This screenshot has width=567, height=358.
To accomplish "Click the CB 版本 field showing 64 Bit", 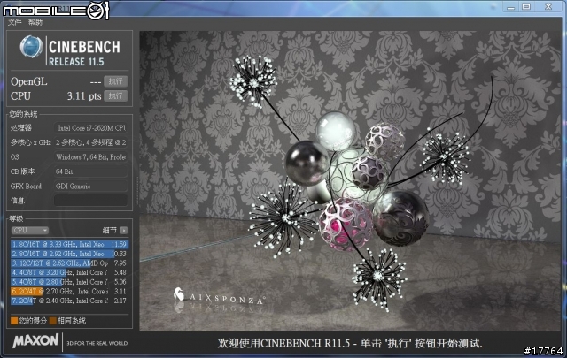I will click(90, 171).
